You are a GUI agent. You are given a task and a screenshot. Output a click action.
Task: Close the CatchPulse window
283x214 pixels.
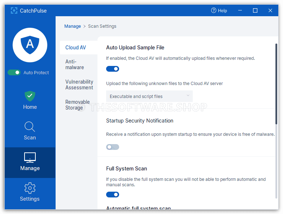(x=270, y=10)
